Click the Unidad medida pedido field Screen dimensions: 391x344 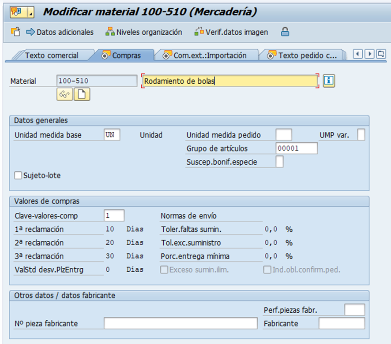(x=284, y=135)
